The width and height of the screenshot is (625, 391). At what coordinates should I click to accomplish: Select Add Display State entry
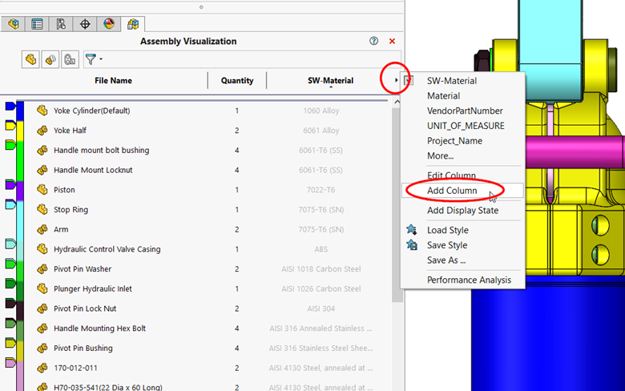pos(463,211)
